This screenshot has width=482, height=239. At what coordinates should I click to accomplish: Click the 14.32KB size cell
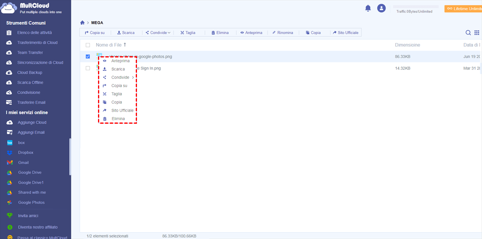coord(402,68)
